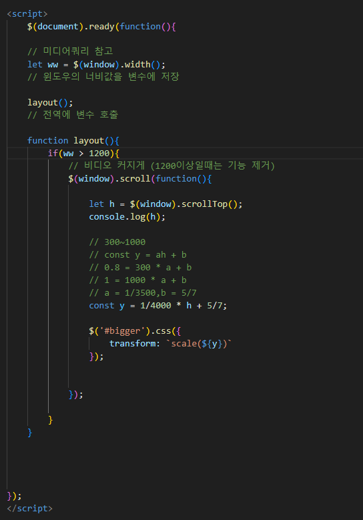Viewport: 363px width, 520px height.
Task: Click the 'const y = 1/4000 * h + 5/7;' line
Action: [157, 306]
